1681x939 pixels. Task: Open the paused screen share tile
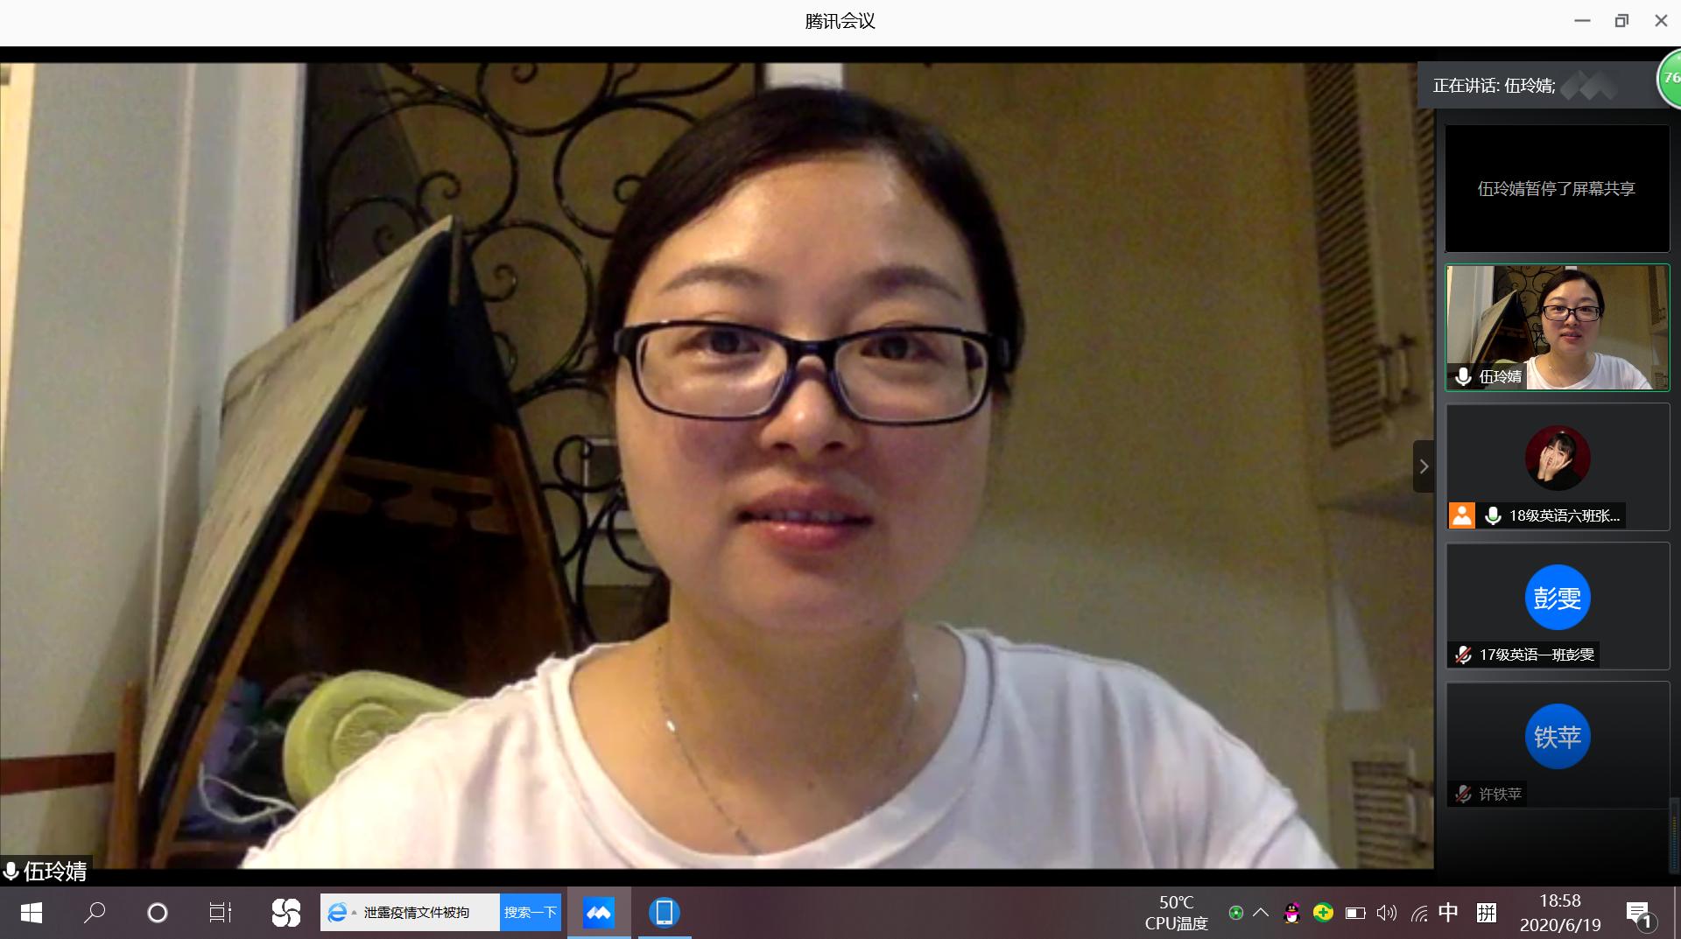pyautogui.click(x=1557, y=188)
